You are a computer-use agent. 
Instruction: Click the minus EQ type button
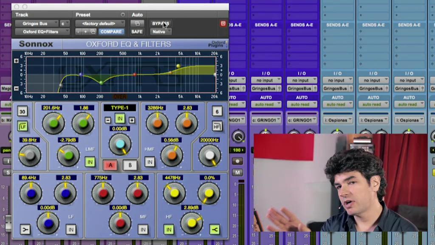pyautogui.click(x=108, y=120)
